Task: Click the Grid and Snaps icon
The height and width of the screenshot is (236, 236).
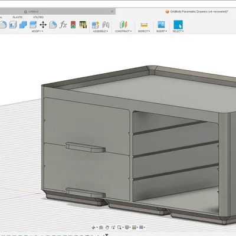Action: tap(135, 228)
